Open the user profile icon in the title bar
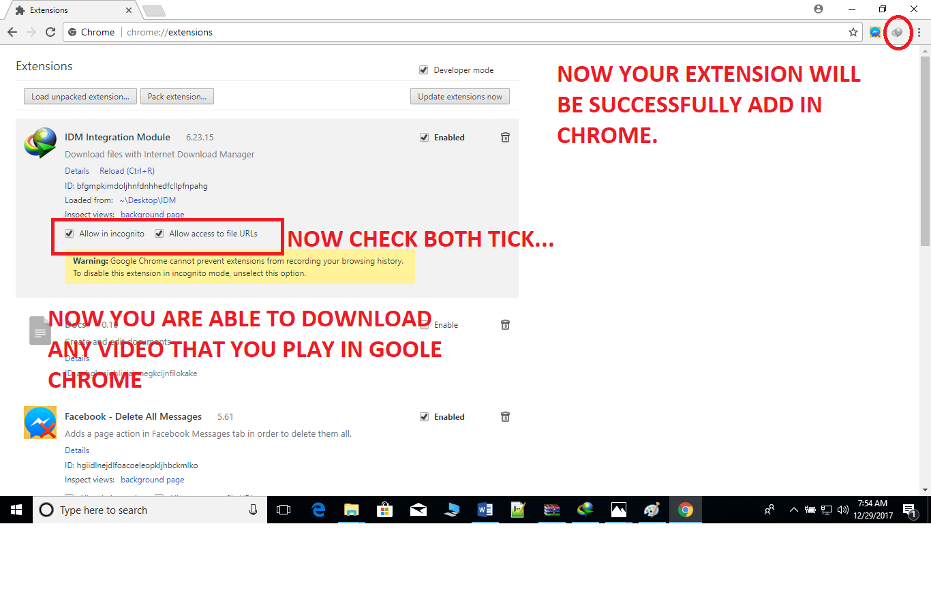931x601 pixels. click(x=818, y=9)
